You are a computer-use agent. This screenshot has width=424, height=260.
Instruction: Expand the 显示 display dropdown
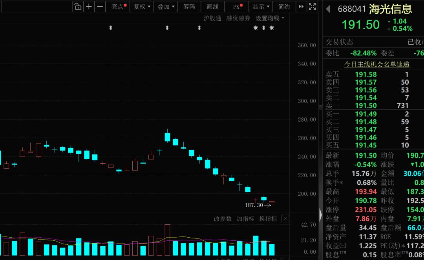[260, 7]
